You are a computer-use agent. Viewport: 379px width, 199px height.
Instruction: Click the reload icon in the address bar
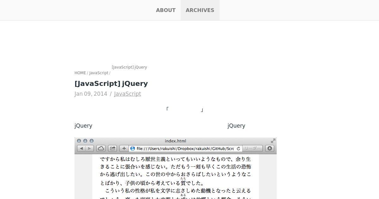pos(238,148)
